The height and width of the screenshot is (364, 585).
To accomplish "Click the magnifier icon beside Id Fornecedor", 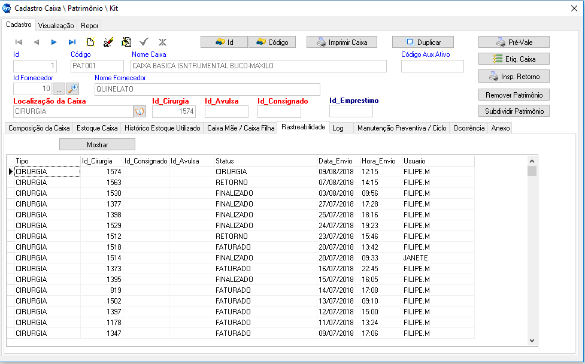I will click(73, 89).
